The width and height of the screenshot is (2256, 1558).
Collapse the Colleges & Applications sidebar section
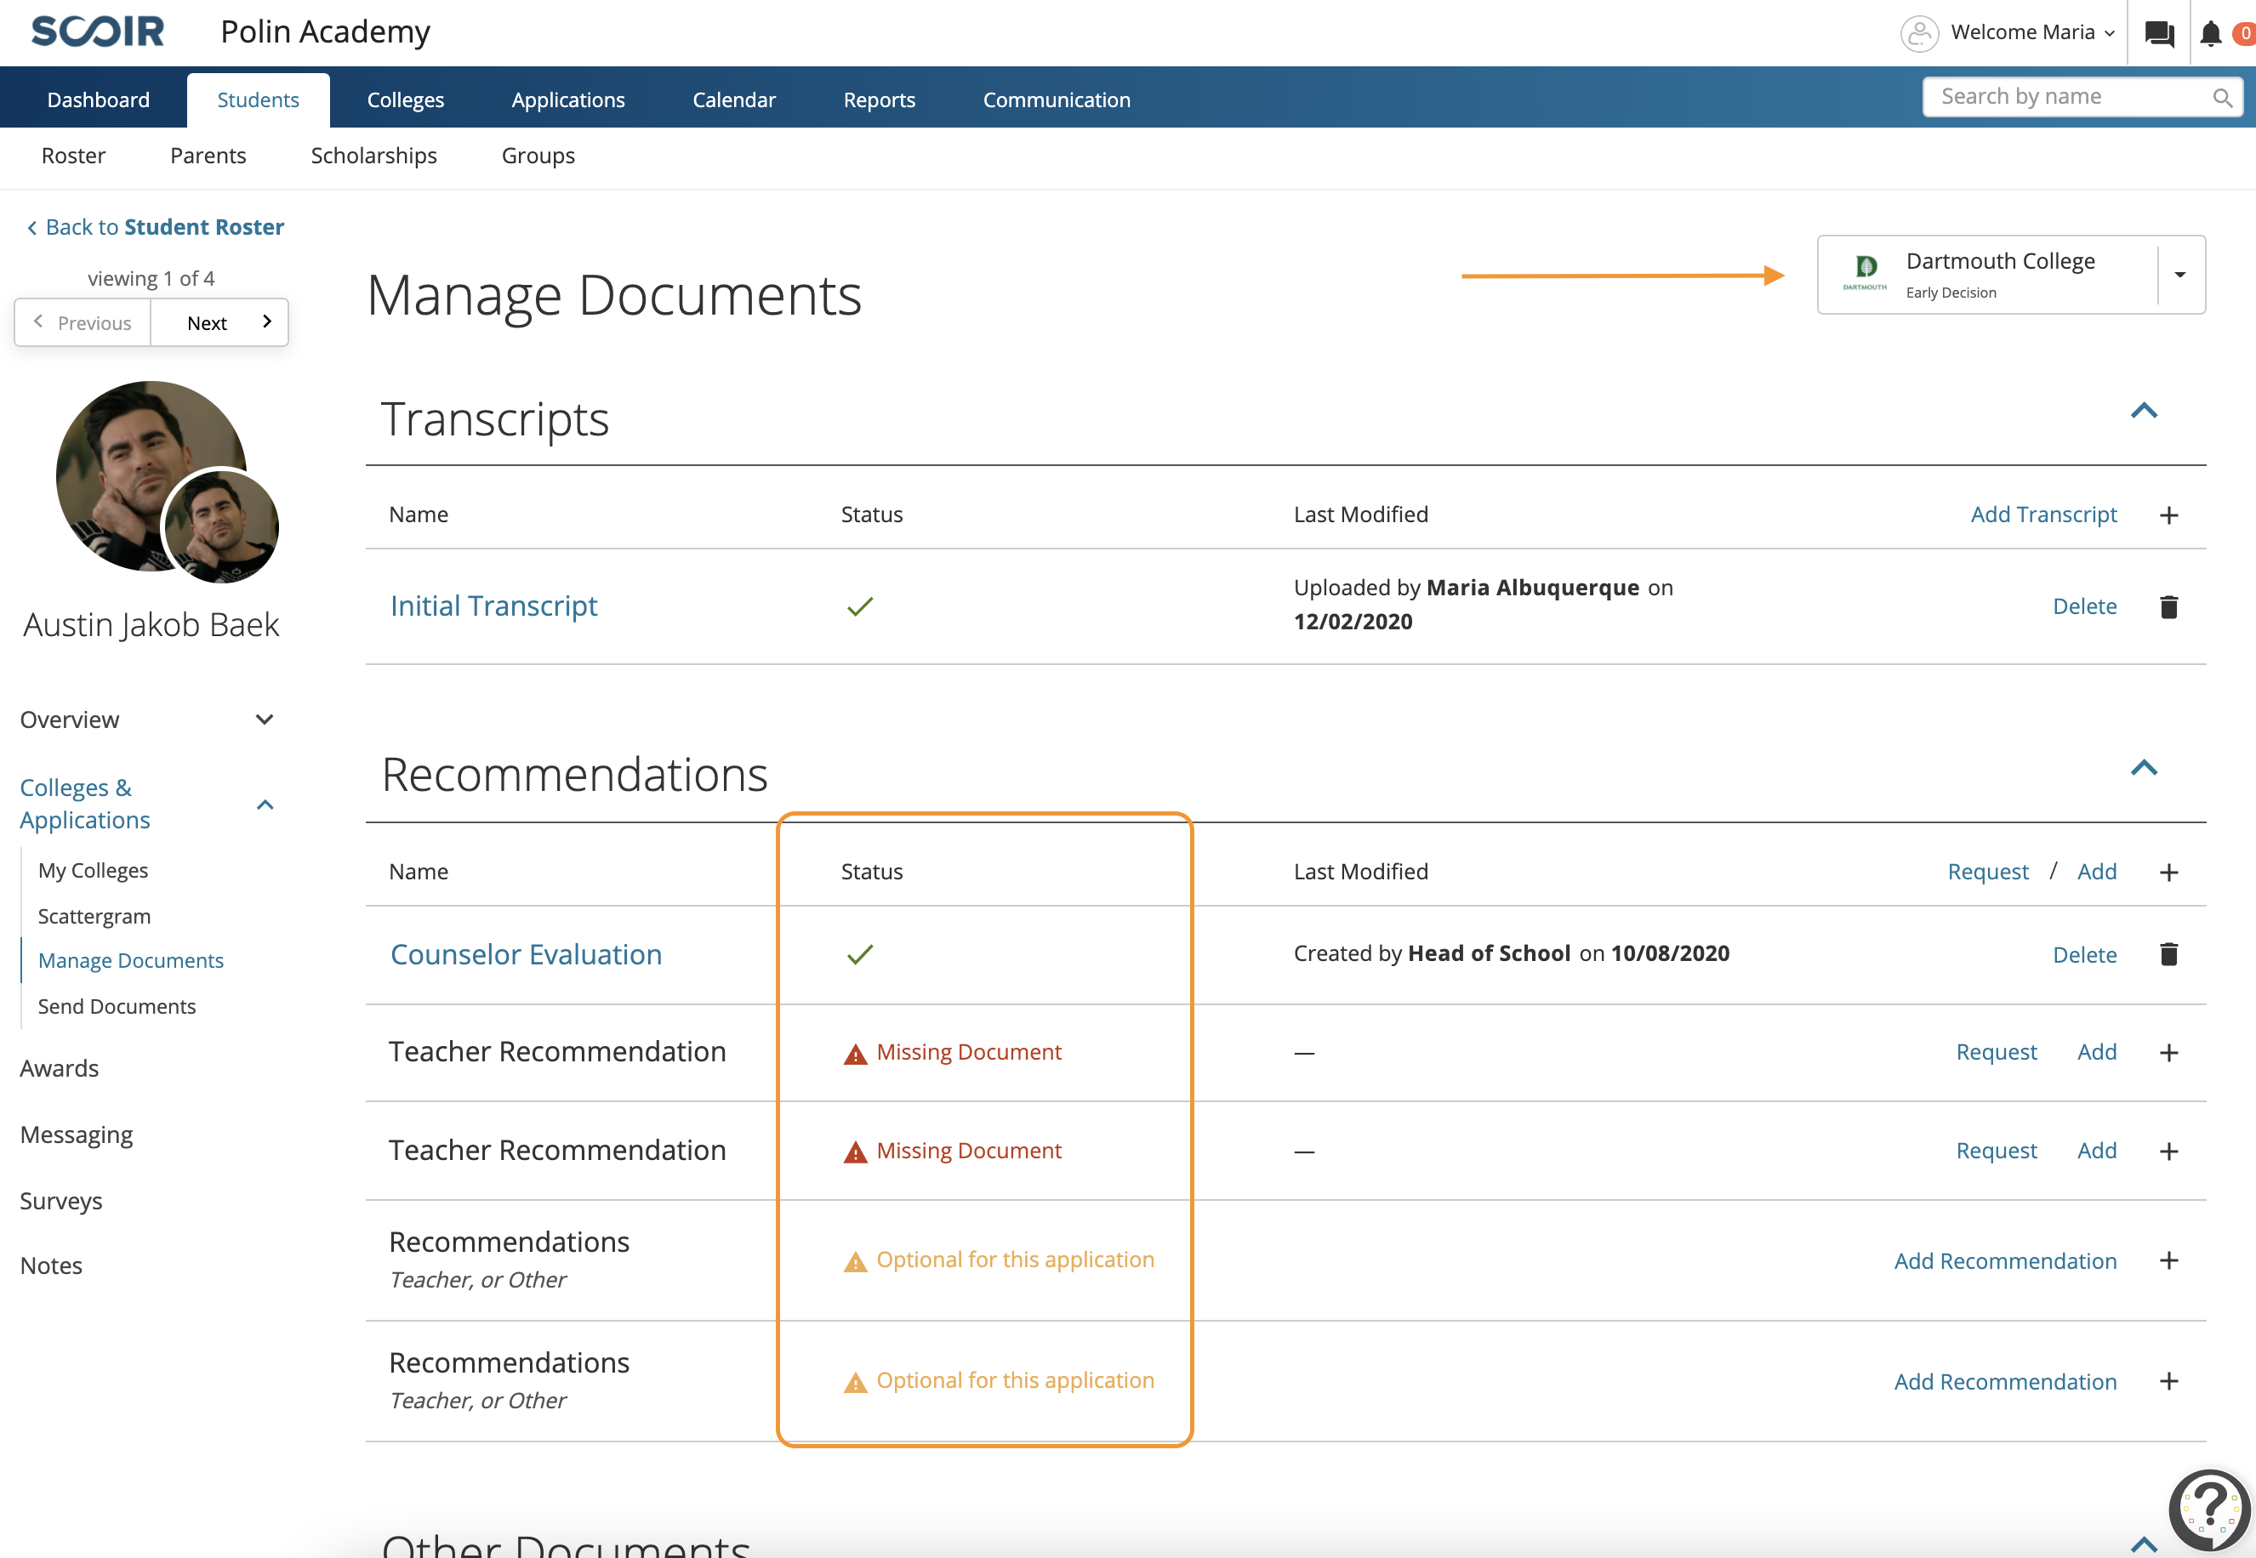[265, 805]
